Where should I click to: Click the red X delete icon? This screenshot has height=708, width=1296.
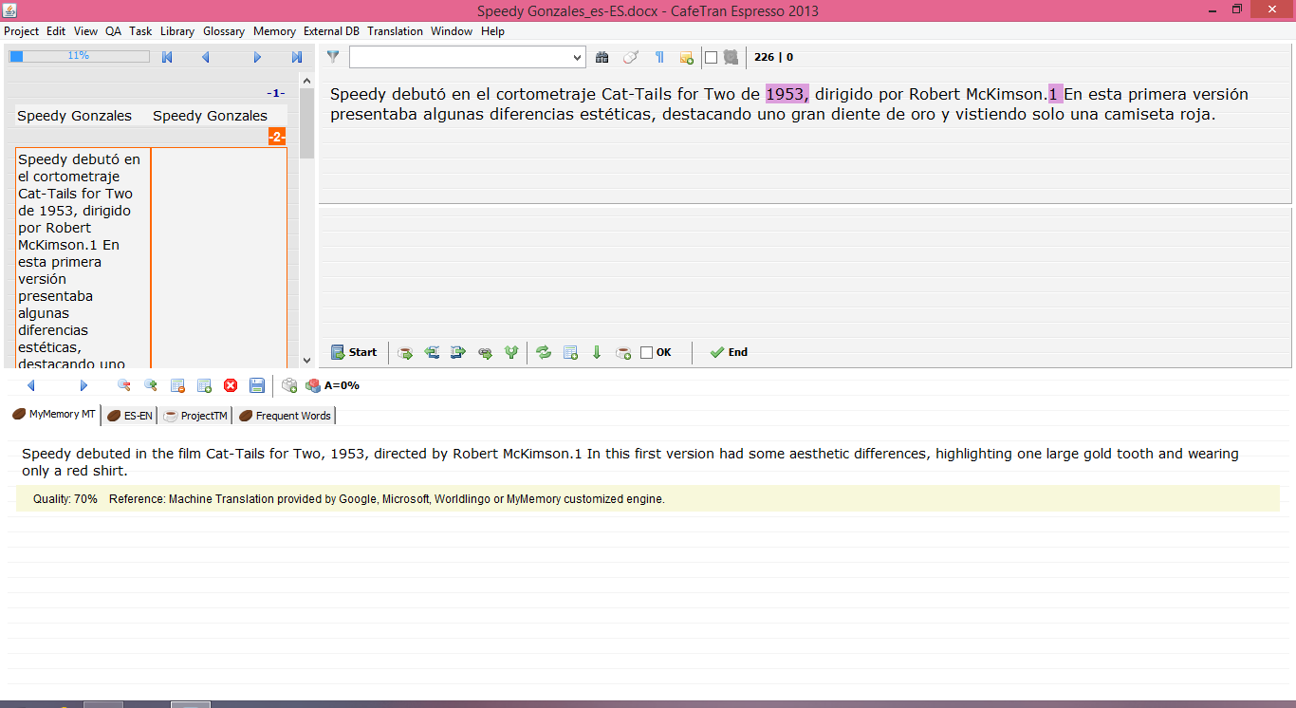pyautogui.click(x=231, y=385)
